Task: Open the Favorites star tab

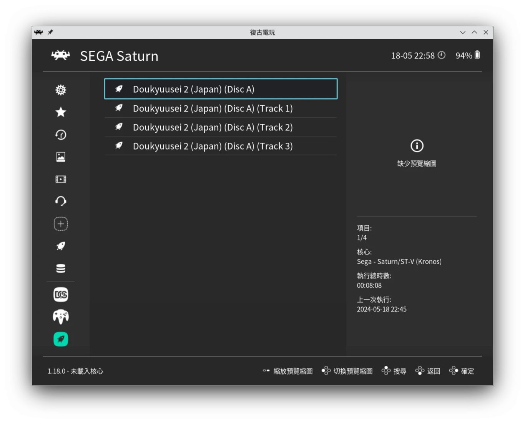Action: (x=61, y=112)
